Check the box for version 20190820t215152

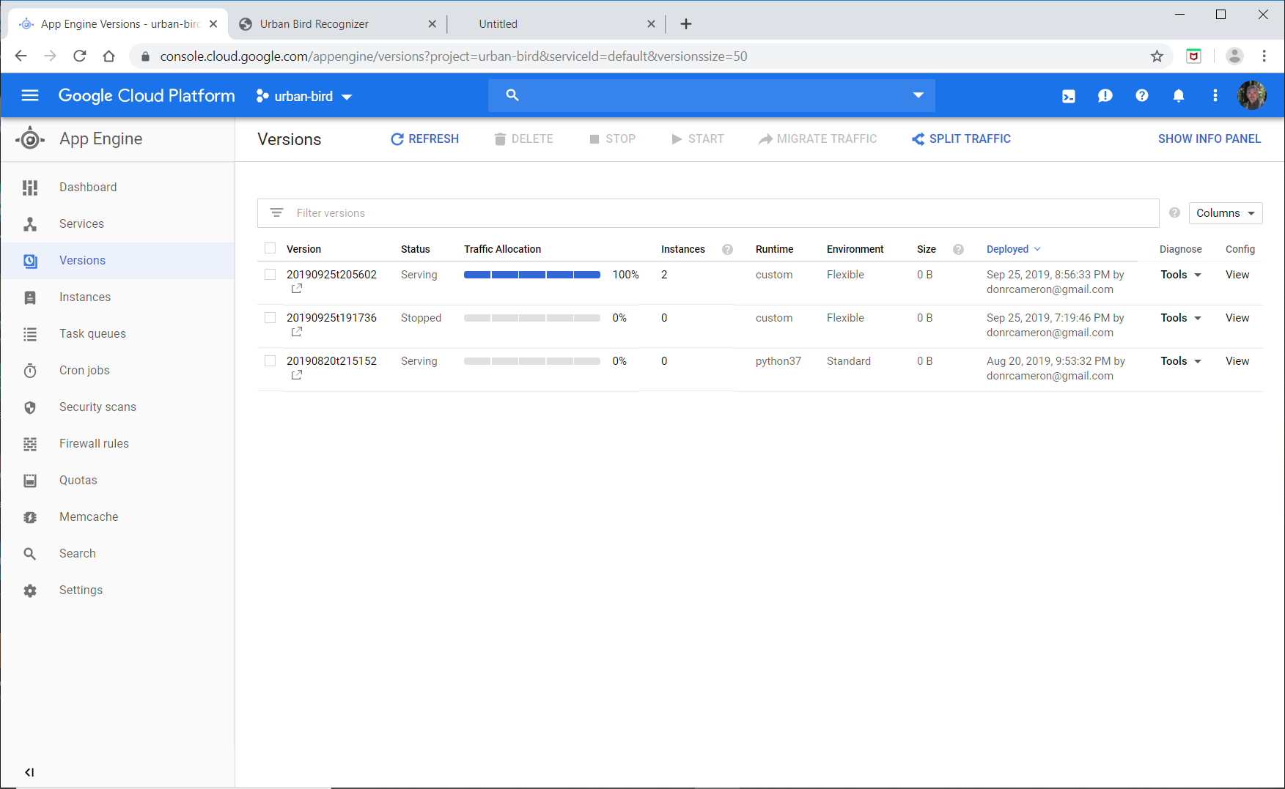point(270,360)
